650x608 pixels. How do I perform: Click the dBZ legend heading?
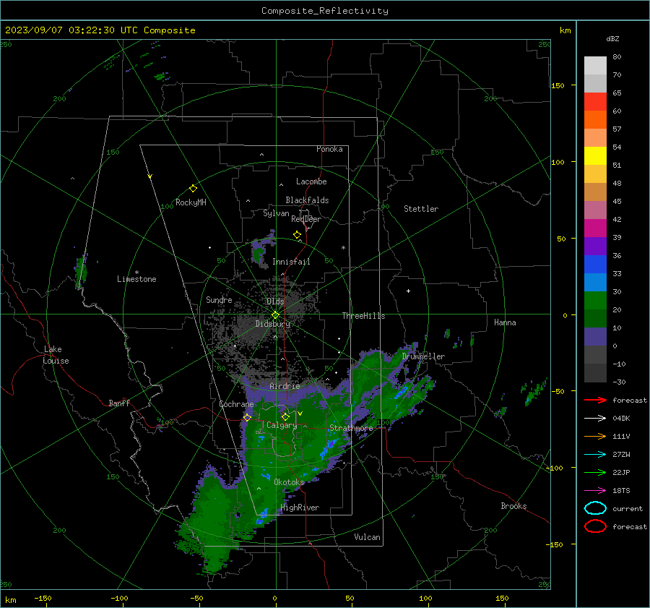click(x=612, y=38)
